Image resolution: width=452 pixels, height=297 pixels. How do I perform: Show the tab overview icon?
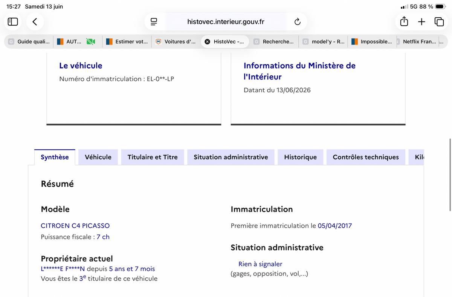pyautogui.click(x=439, y=22)
